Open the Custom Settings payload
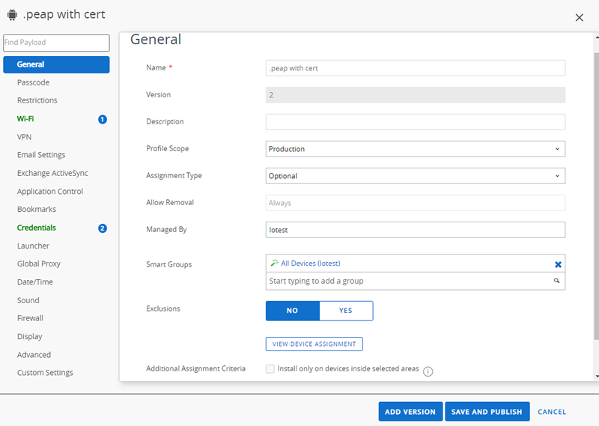 tap(45, 373)
